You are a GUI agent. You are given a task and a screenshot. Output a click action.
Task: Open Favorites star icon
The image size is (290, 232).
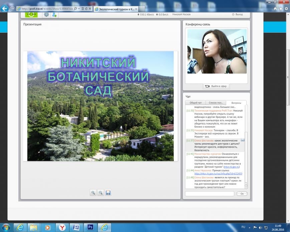[281, 9]
